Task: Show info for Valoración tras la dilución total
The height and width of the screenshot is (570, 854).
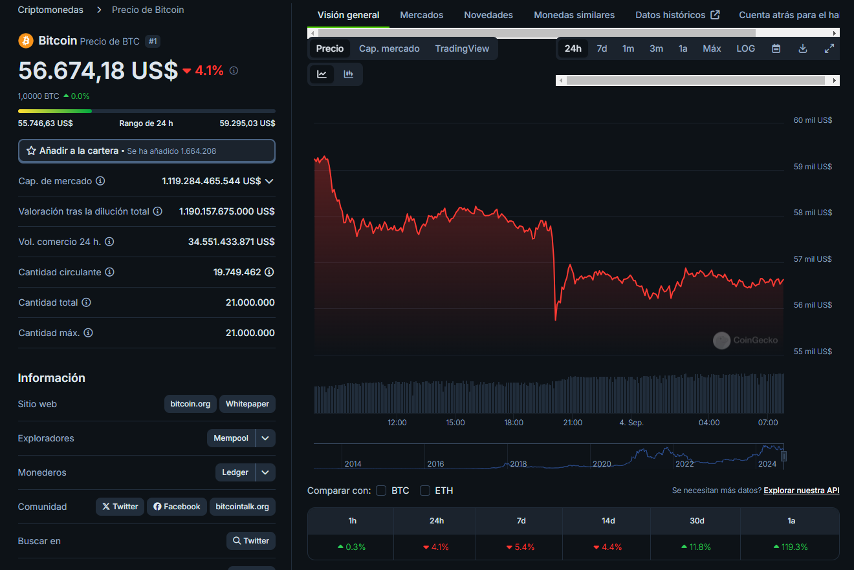Action: 157,211
